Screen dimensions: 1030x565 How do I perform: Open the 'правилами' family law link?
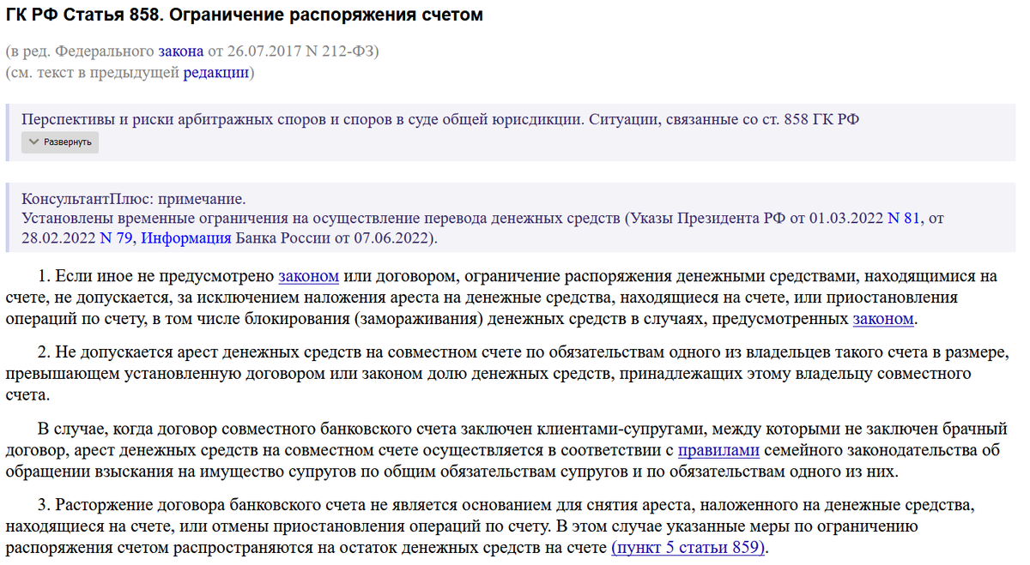(x=719, y=449)
